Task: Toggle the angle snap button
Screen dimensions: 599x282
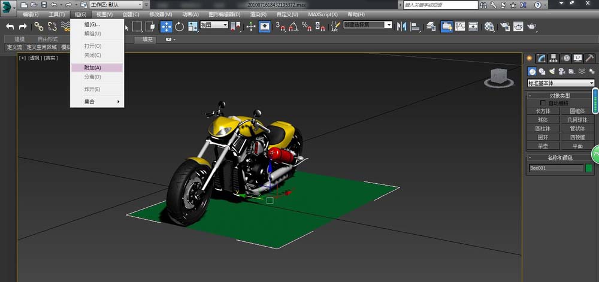Action: [293, 26]
